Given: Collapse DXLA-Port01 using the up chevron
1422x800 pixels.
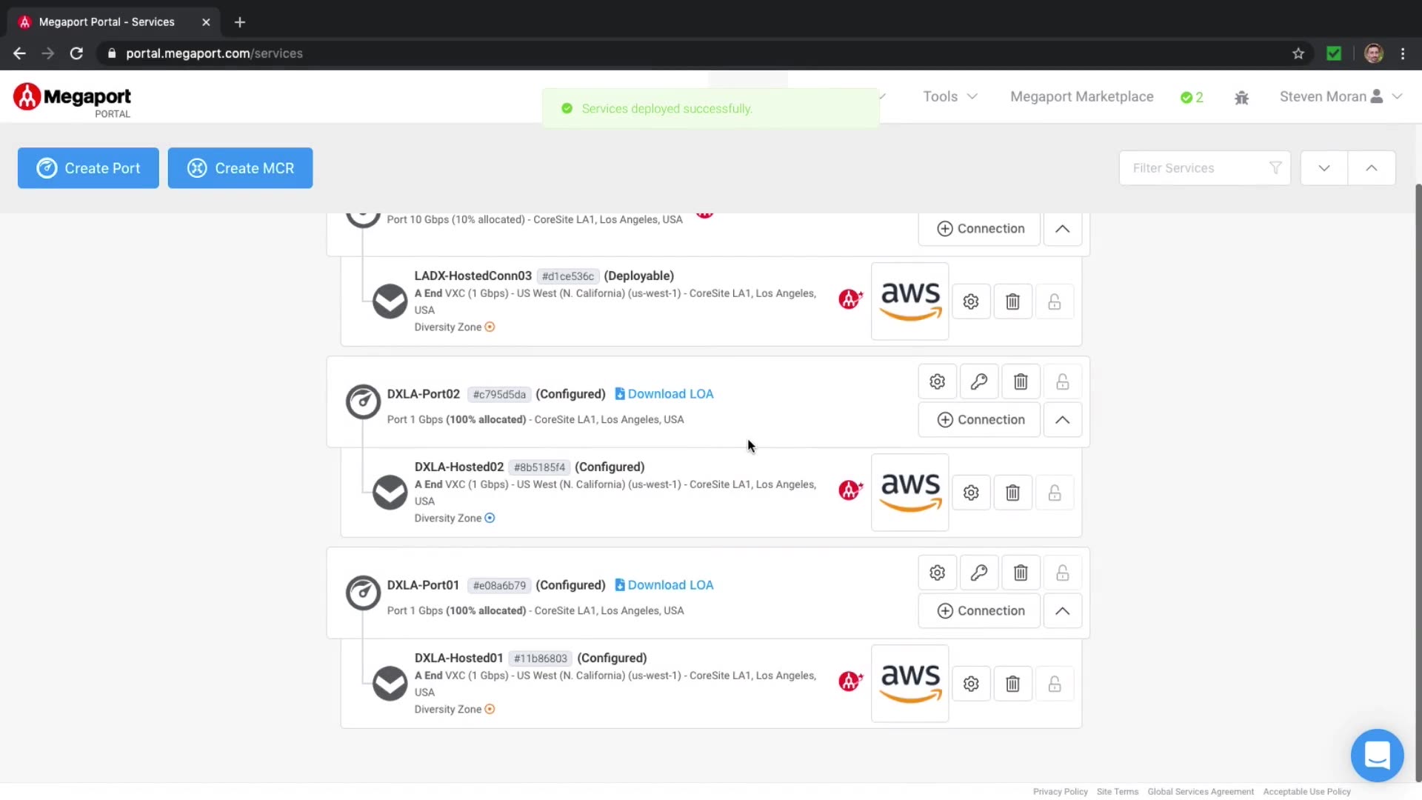Looking at the screenshot, I should 1062,611.
